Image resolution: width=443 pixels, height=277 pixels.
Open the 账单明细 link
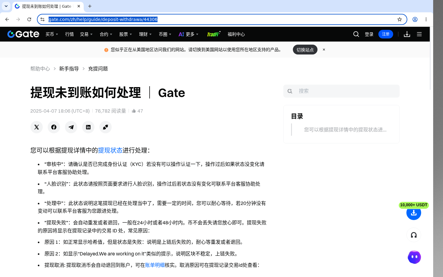click(x=155, y=265)
